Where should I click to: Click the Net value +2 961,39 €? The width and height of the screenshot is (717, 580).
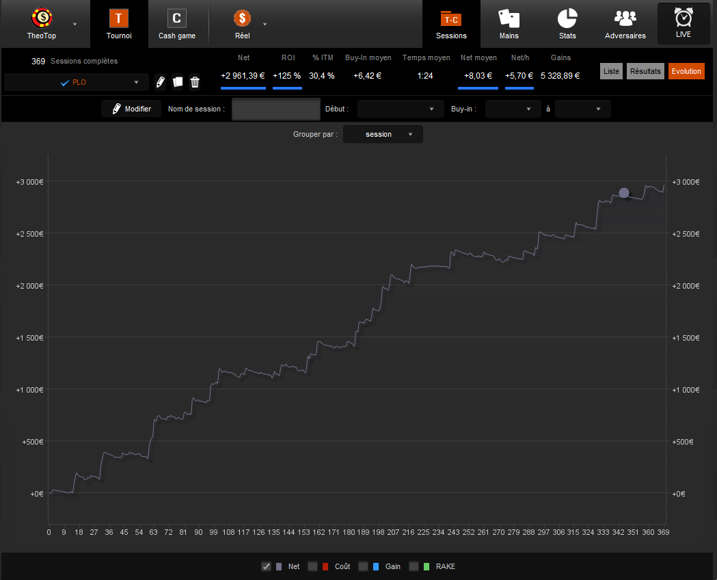tap(243, 76)
